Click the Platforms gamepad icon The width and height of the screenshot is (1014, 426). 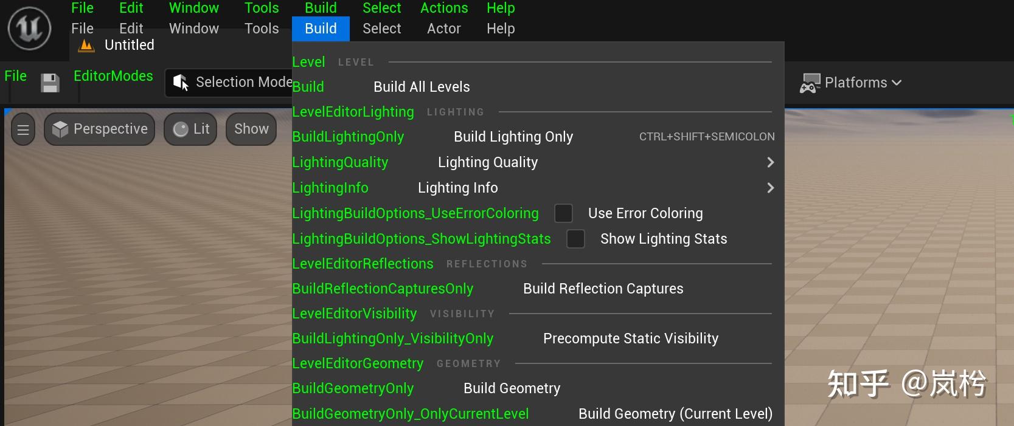810,83
